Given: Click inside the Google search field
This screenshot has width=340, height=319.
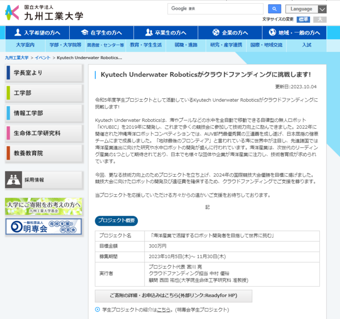Looking at the screenshot, I should [215, 9].
